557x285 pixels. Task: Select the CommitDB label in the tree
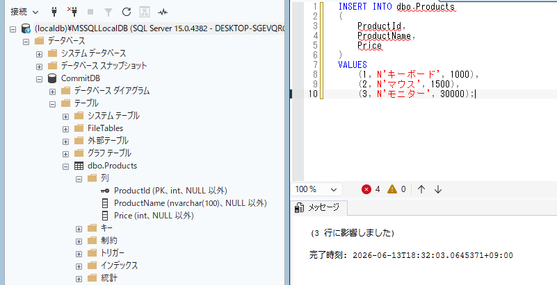coord(80,78)
